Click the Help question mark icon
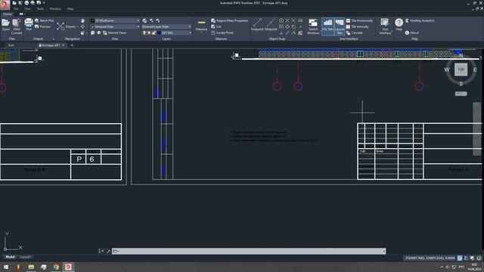 coord(399,23)
